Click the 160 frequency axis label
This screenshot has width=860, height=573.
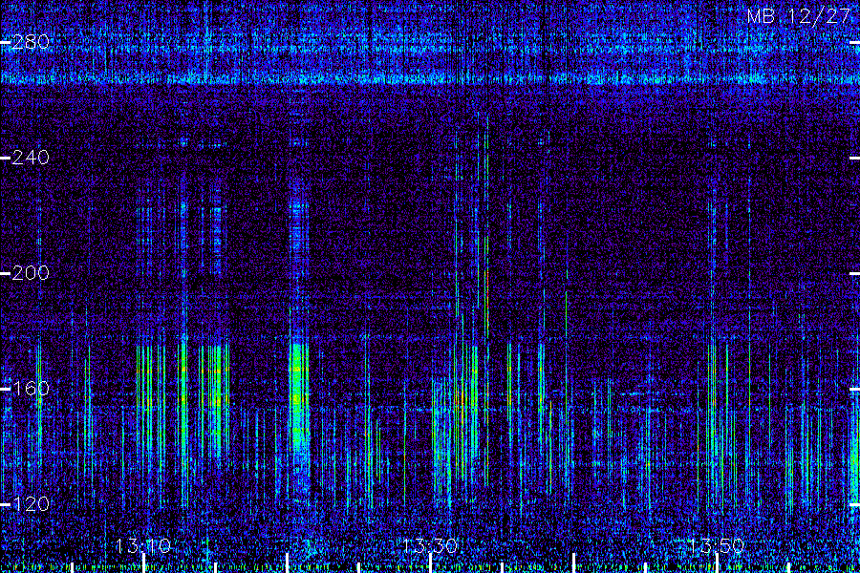(31, 389)
